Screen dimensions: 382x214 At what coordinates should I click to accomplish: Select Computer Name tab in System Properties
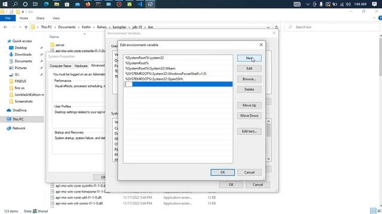pos(60,66)
